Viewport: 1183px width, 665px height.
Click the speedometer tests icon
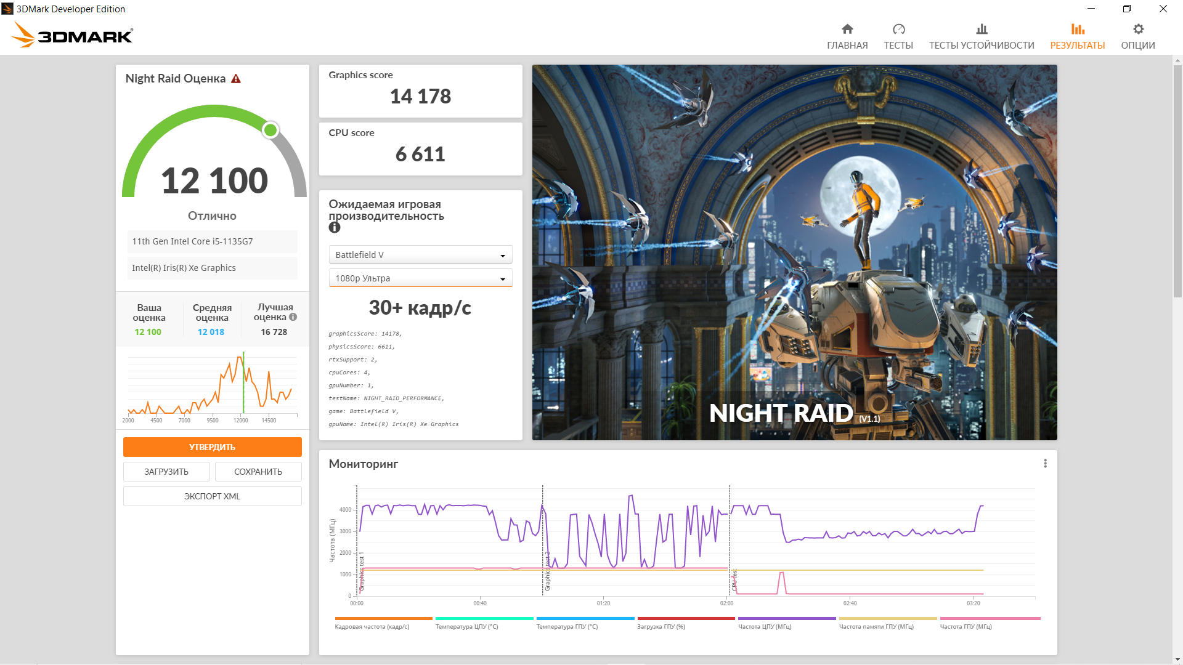[898, 29]
